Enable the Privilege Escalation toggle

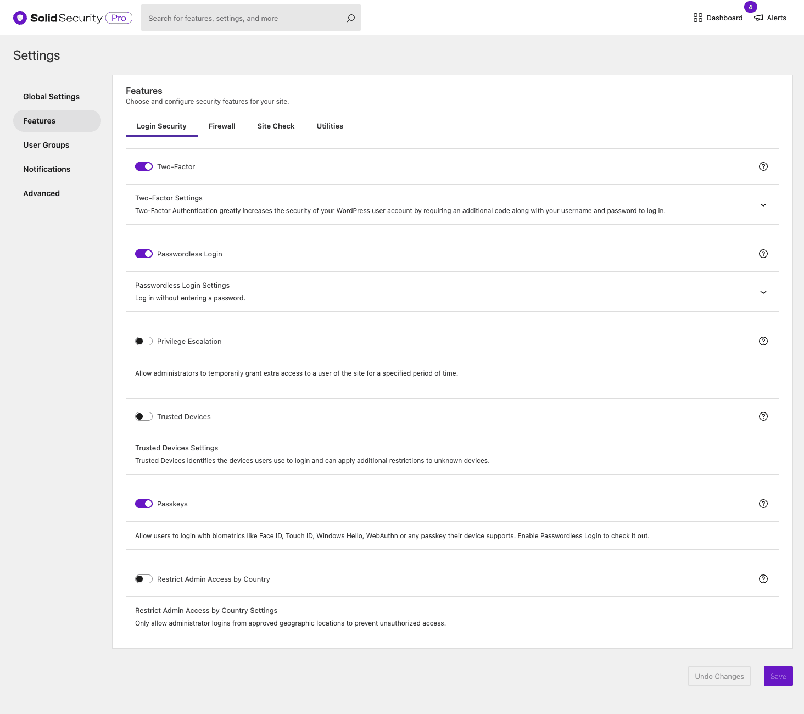coord(144,341)
